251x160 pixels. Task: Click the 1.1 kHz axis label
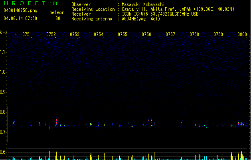(3, 52)
